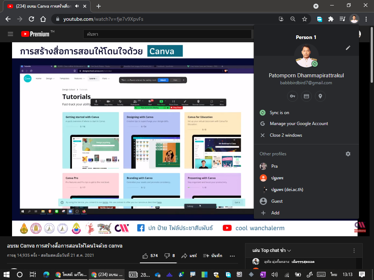Bookmark this page with the star
Viewport: 374px width, 280px height.
(304, 19)
